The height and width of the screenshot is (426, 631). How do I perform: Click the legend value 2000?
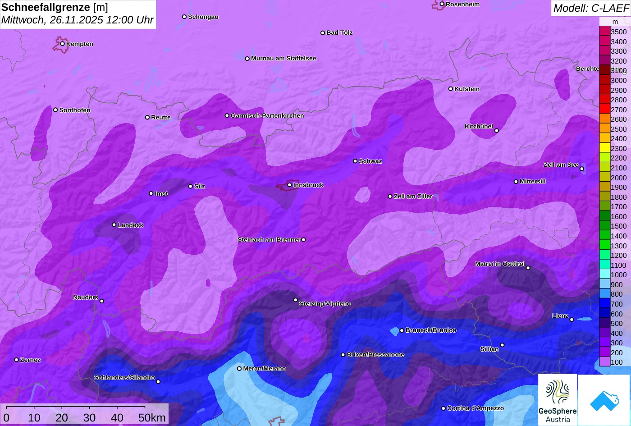(x=618, y=178)
